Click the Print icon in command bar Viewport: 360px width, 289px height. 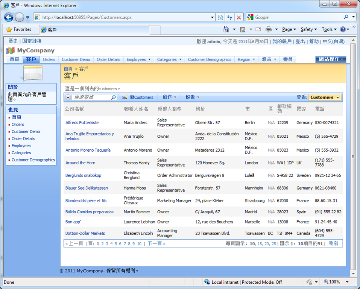[x=268, y=29]
